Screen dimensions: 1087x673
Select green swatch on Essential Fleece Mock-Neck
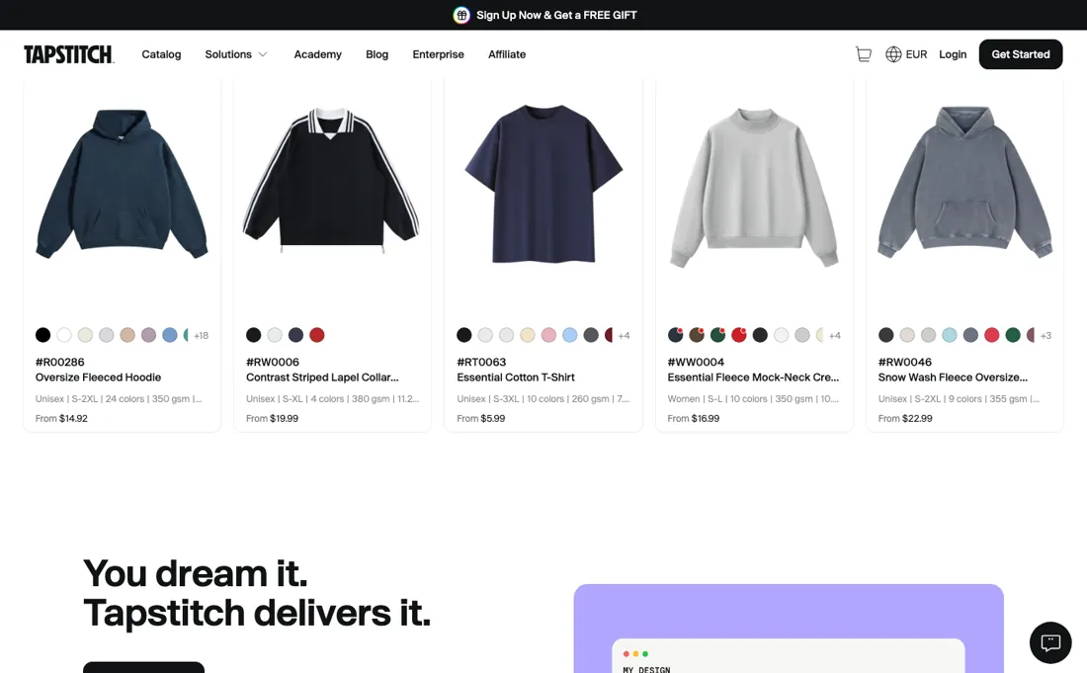click(x=717, y=335)
